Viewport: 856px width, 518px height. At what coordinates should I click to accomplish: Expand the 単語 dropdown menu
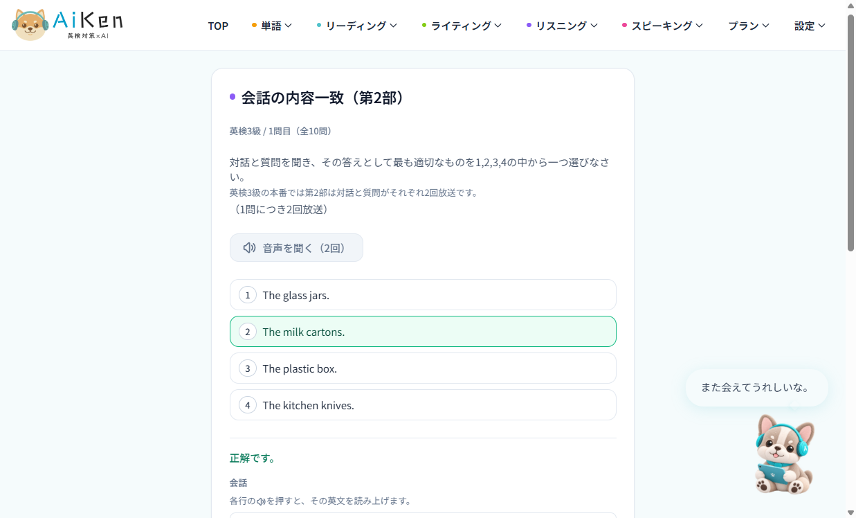pyautogui.click(x=272, y=26)
